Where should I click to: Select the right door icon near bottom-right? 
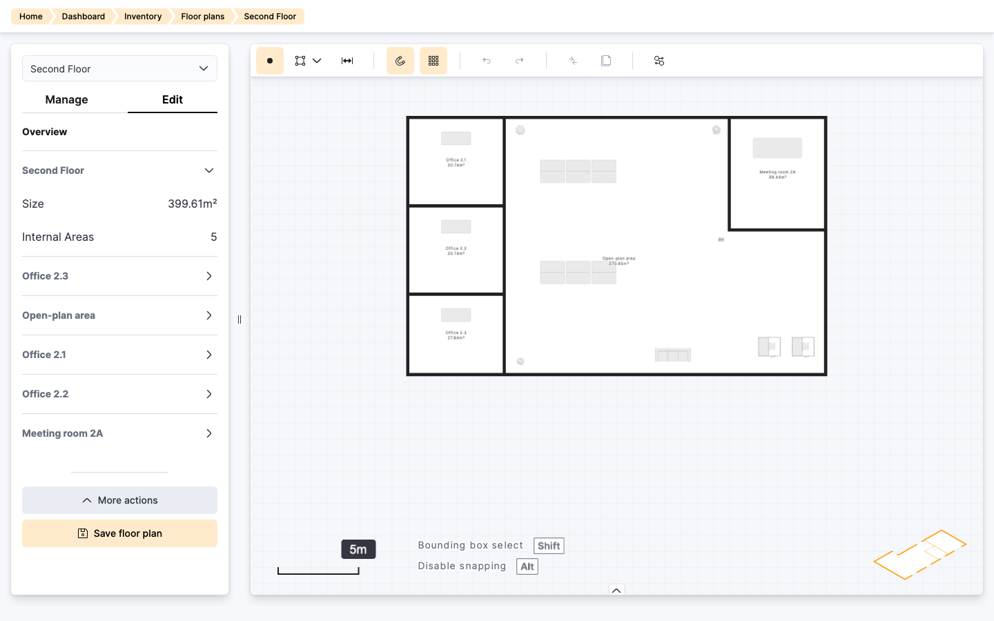(x=803, y=346)
